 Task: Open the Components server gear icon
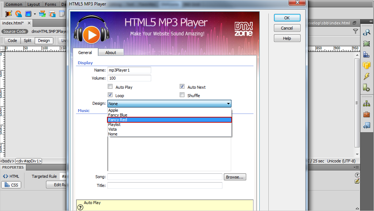tap(366, 87)
